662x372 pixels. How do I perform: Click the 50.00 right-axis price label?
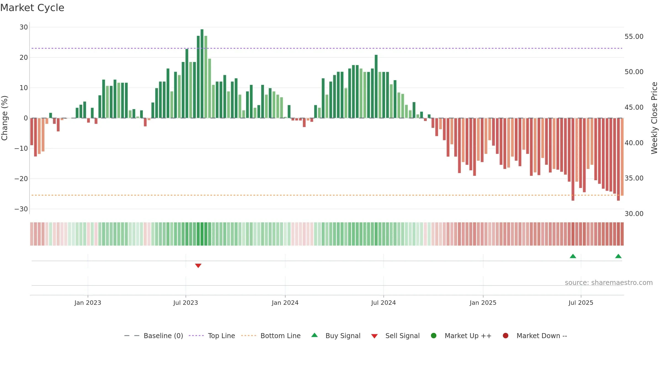[x=634, y=72]
